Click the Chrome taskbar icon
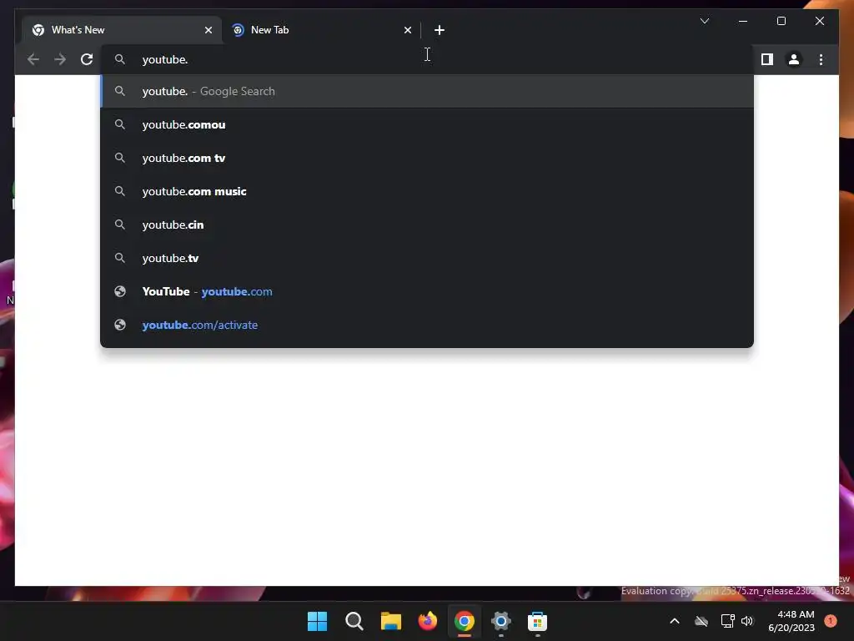Screen dimensions: 854x641 (464, 621)
